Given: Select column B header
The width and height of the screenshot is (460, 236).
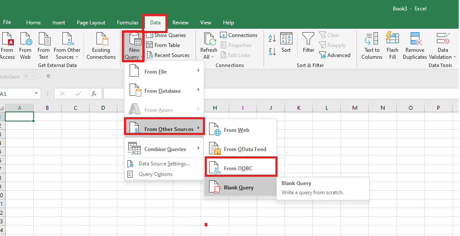Looking at the screenshot, I should click(x=47, y=108).
